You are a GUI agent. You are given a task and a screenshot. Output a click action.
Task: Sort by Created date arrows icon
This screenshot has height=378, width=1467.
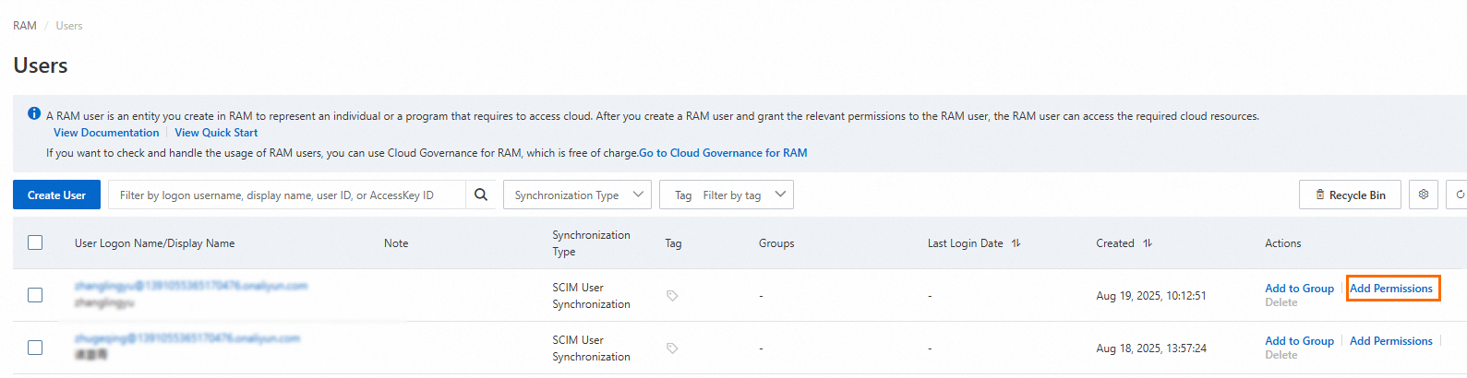[1148, 243]
